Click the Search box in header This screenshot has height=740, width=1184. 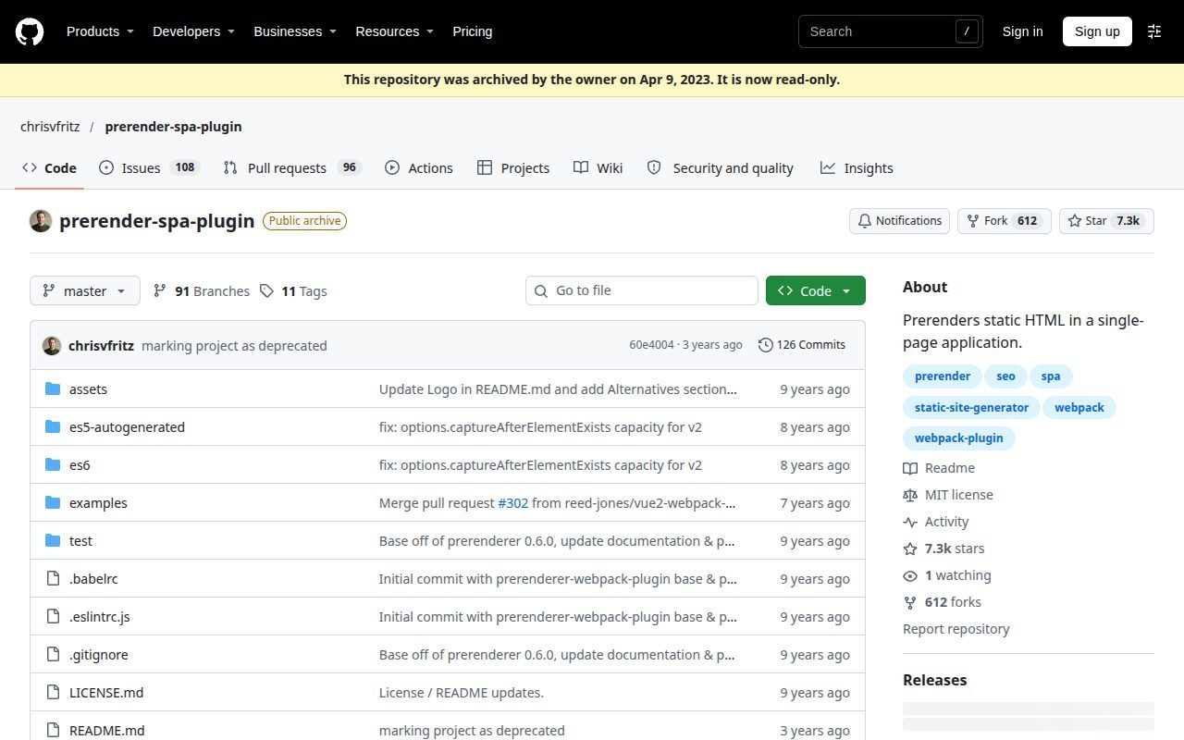[891, 31]
